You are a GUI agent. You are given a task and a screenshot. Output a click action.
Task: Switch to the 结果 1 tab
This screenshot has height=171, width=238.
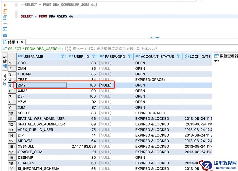(13, 42)
